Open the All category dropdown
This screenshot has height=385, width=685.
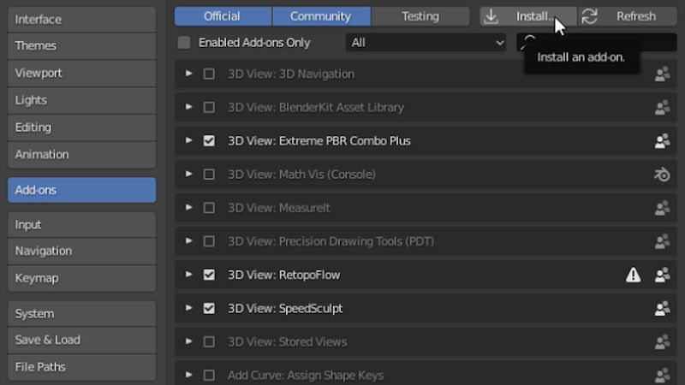point(426,42)
